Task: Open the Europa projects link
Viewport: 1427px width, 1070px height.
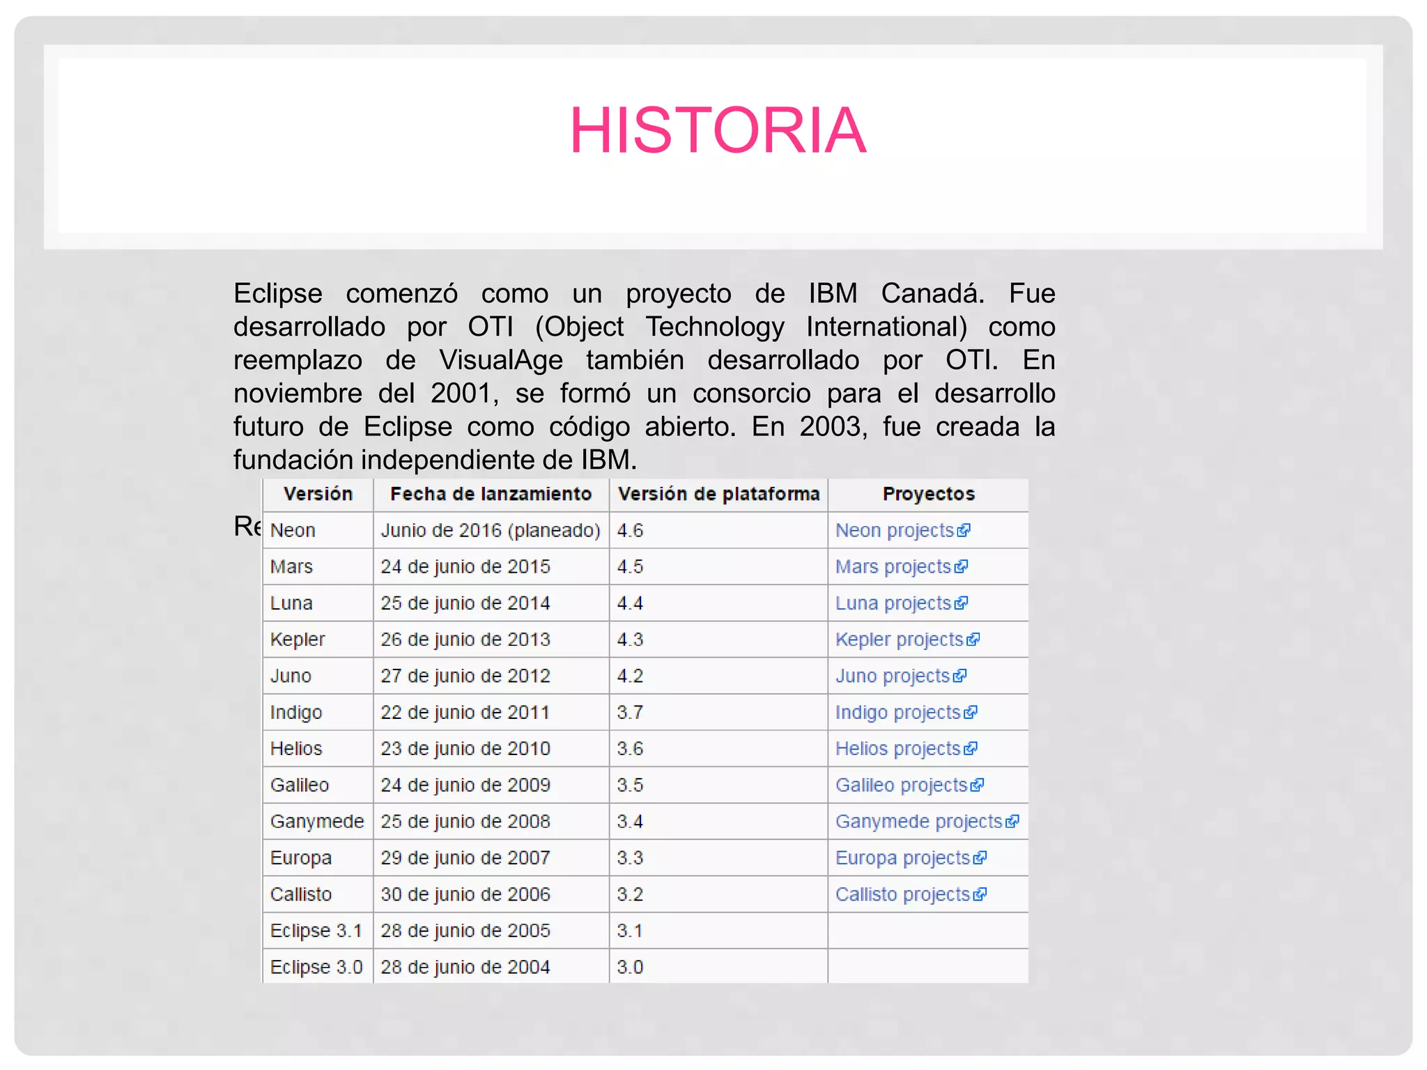Action: tap(911, 858)
